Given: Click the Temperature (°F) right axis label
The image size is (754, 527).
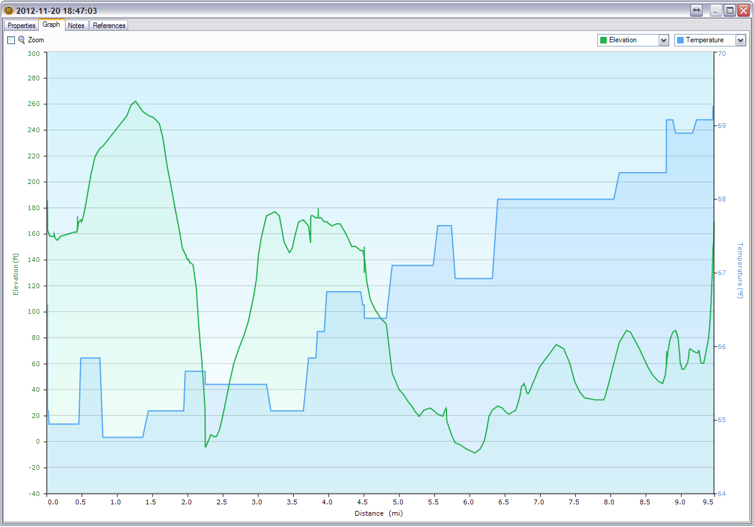Looking at the screenshot, I should coord(740,270).
